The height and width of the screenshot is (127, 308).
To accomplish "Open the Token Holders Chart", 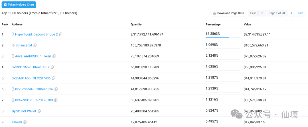I will (x=19, y=5).
